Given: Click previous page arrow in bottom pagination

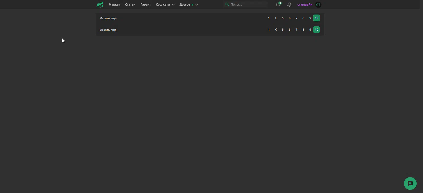Looking at the screenshot, I should 276,30.
